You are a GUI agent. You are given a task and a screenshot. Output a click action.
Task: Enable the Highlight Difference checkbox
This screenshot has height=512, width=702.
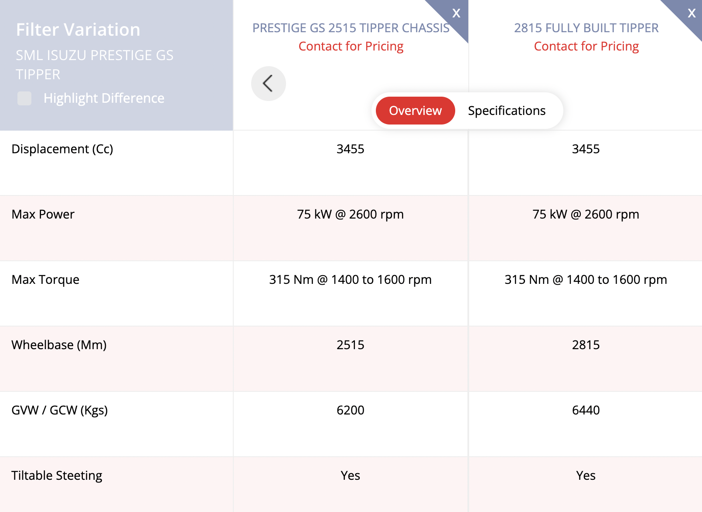point(24,98)
